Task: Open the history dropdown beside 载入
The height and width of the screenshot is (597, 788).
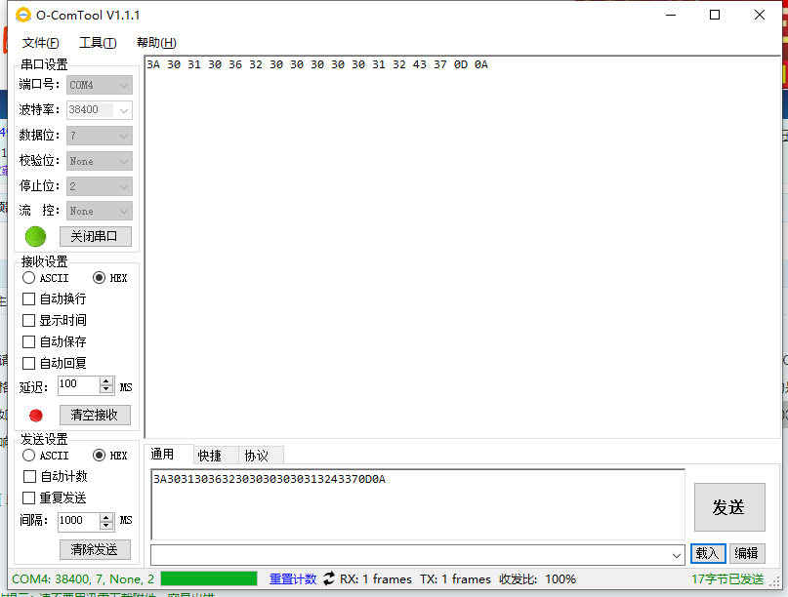Action: point(678,554)
